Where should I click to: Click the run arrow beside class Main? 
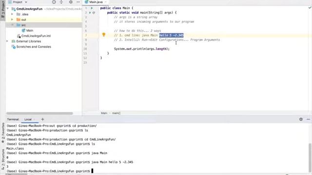pos(92,8)
